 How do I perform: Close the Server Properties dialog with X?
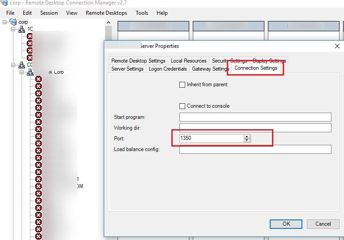pyautogui.click(x=337, y=46)
